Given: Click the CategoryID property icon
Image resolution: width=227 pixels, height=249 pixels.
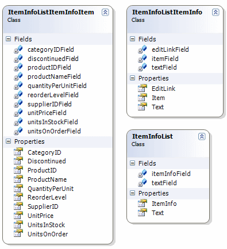Looking at the screenshot, I should [x=18, y=151].
